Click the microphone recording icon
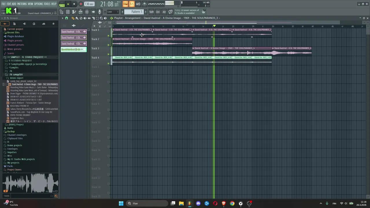Image resolution: width=370 pixels, height=208 pixels. pyautogui.click(x=99, y=12)
